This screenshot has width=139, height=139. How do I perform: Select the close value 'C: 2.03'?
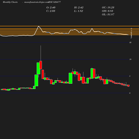click(51, 11)
